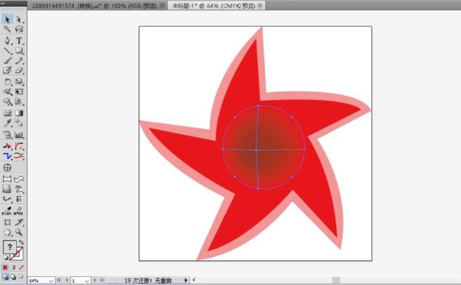The image size is (461, 285).
Task: Select the Hand tool
Action: tap(7, 232)
